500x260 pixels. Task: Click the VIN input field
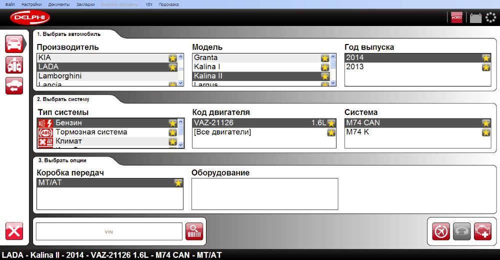click(x=108, y=231)
